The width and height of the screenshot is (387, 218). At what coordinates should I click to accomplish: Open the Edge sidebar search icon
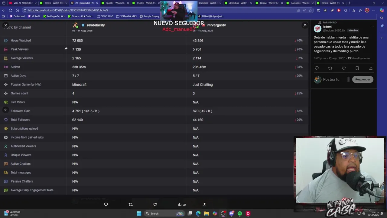(x=382, y=18)
